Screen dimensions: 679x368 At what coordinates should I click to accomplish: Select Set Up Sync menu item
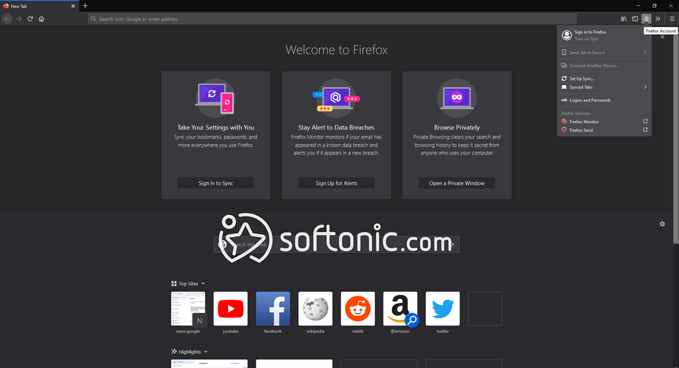click(604, 78)
